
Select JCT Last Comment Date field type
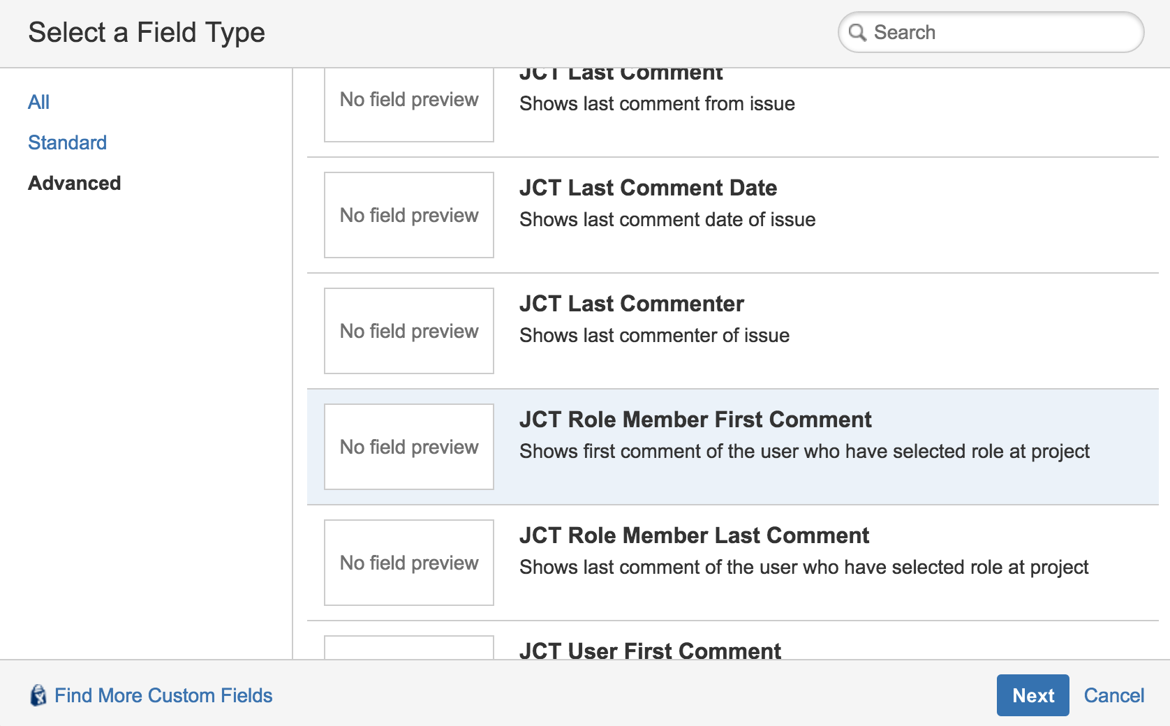(x=733, y=215)
